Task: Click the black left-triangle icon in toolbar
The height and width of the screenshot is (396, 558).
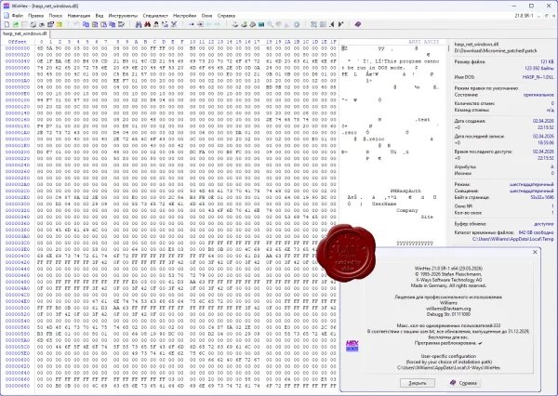Action: 332,24
